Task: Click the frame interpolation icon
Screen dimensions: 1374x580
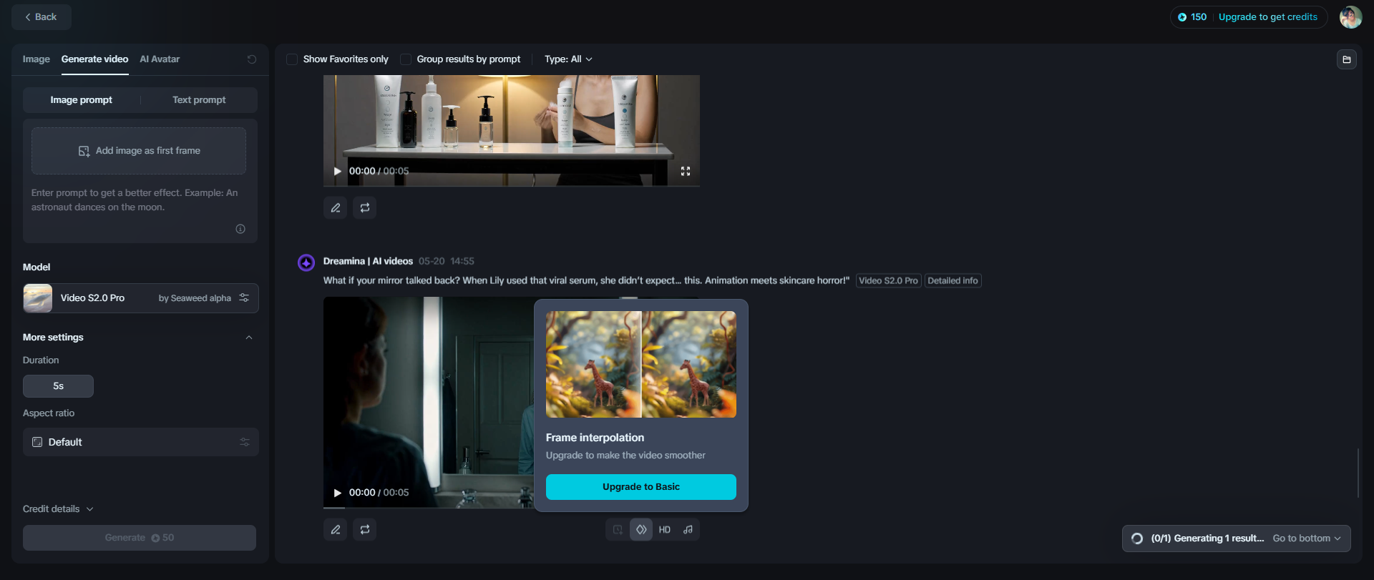Action: coord(641,530)
